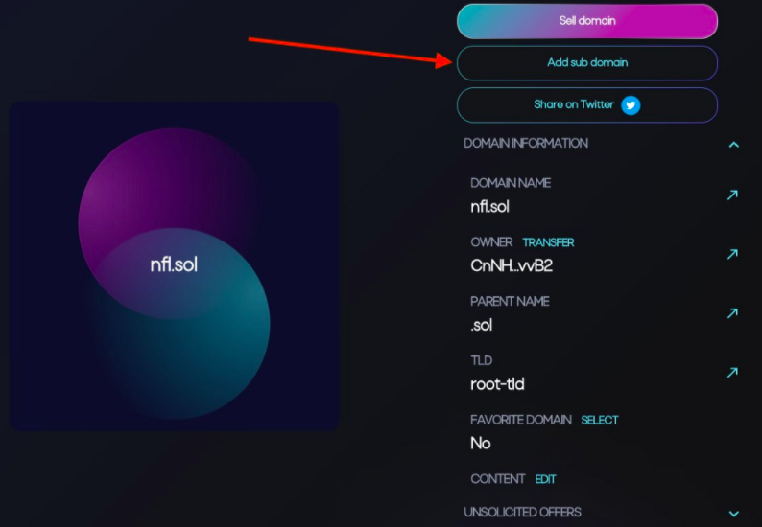Click the root-tld value
Screen dimensions: 762x527
pos(497,384)
